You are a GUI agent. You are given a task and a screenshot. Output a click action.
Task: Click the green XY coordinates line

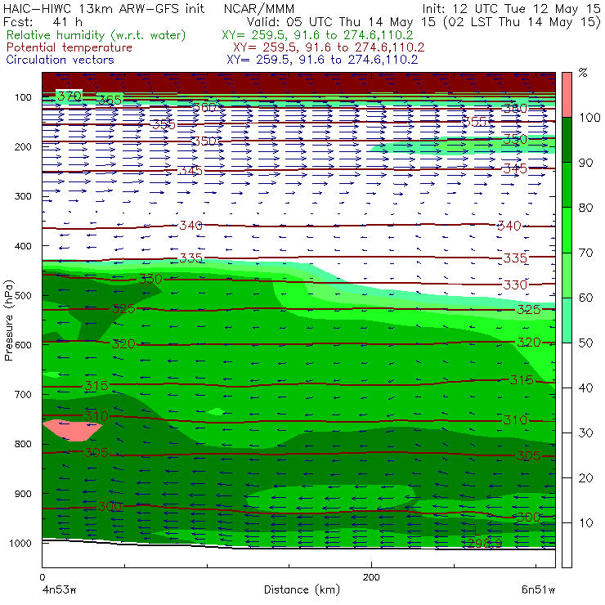[317, 35]
